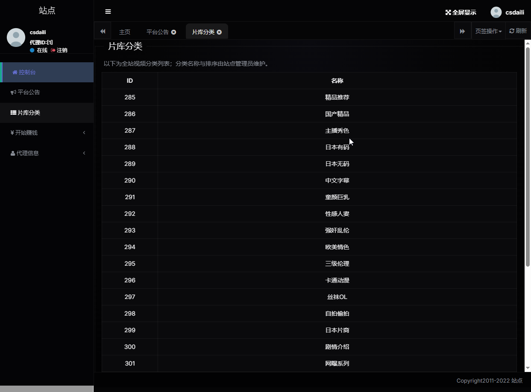Click the 中文字幕 name cell

coord(337,180)
